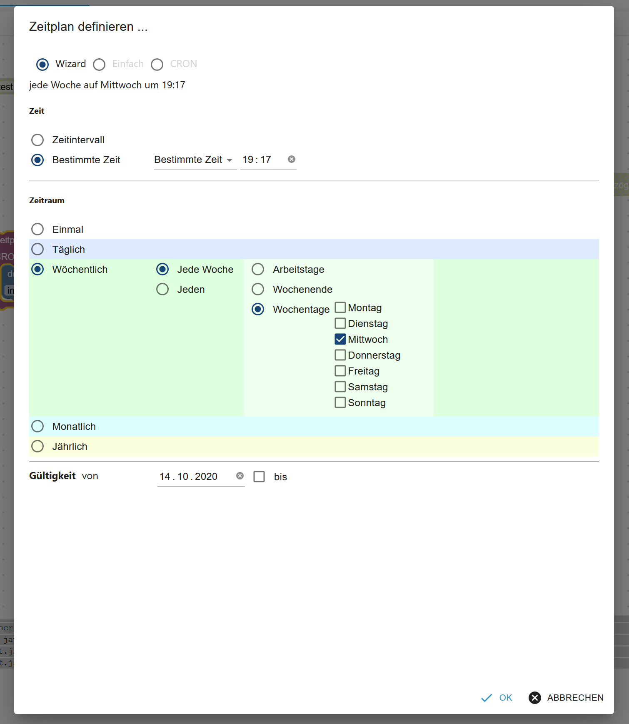This screenshot has height=724, width=629.
Task: Check the Sonntag checkbox
Action: pos(340,402)
